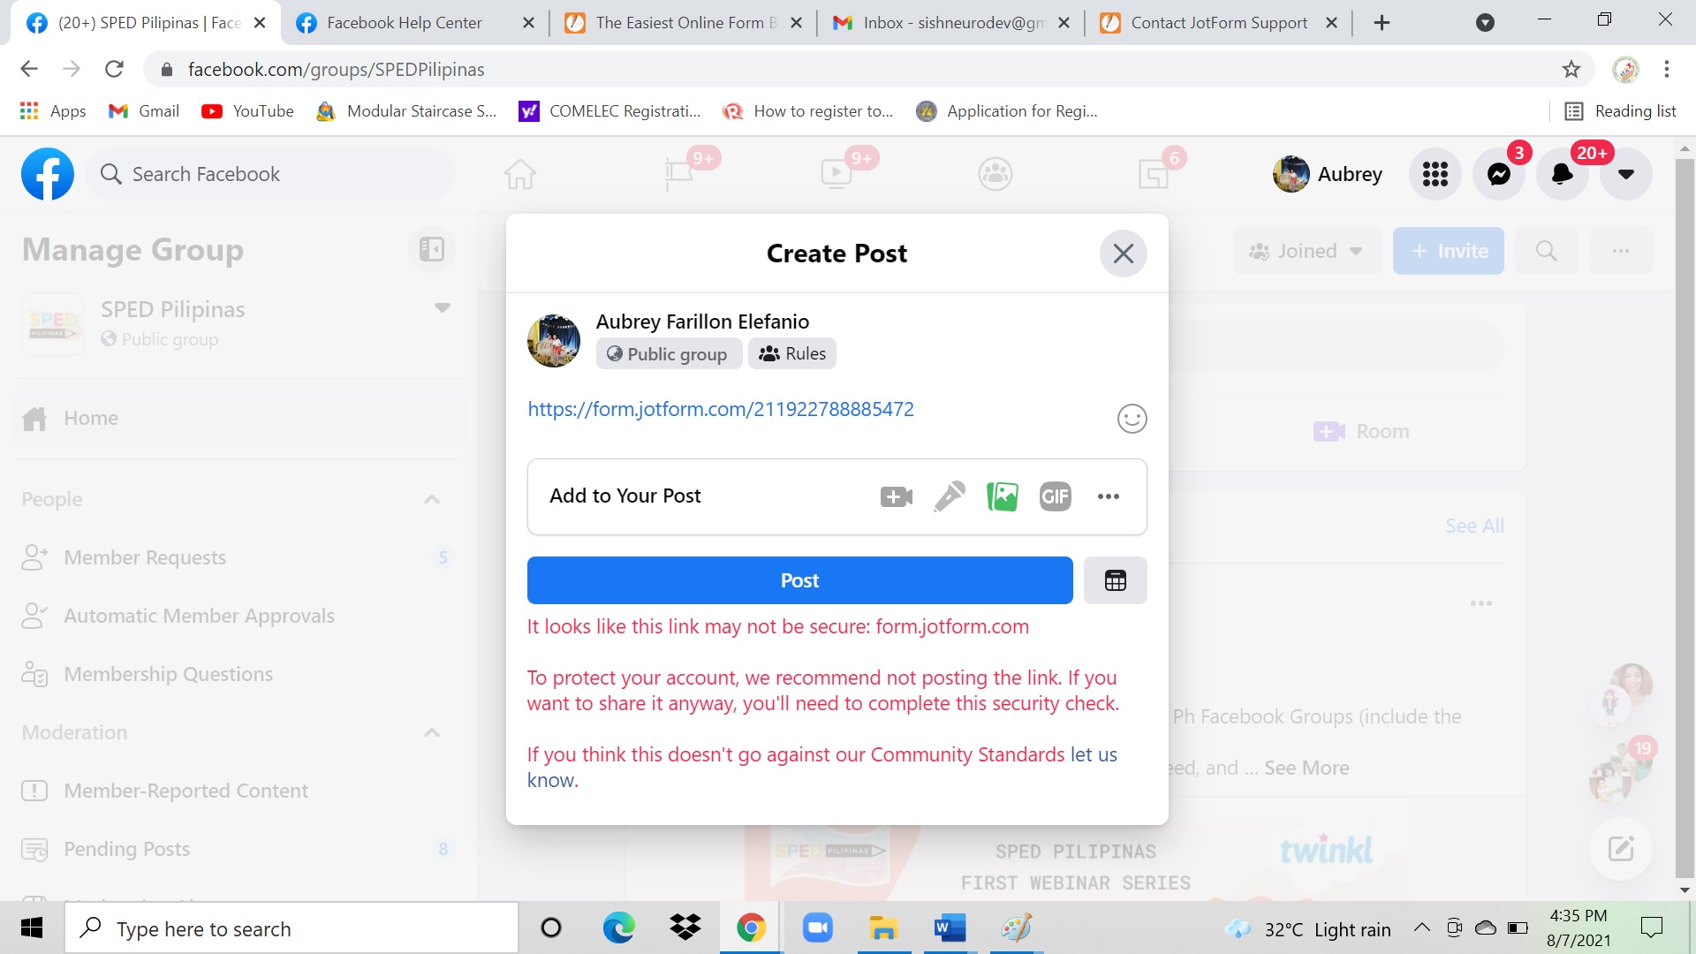Image resolution: width=1696 pixels, height=954 pixels.
Task: Select Home in the group sidebar
Action: point(238,419)
